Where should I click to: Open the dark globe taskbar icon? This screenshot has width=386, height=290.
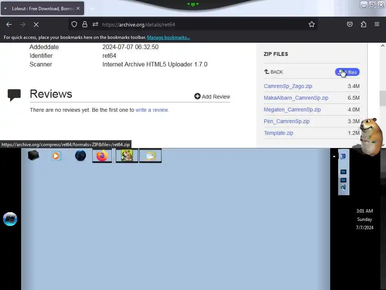(81, 156)
